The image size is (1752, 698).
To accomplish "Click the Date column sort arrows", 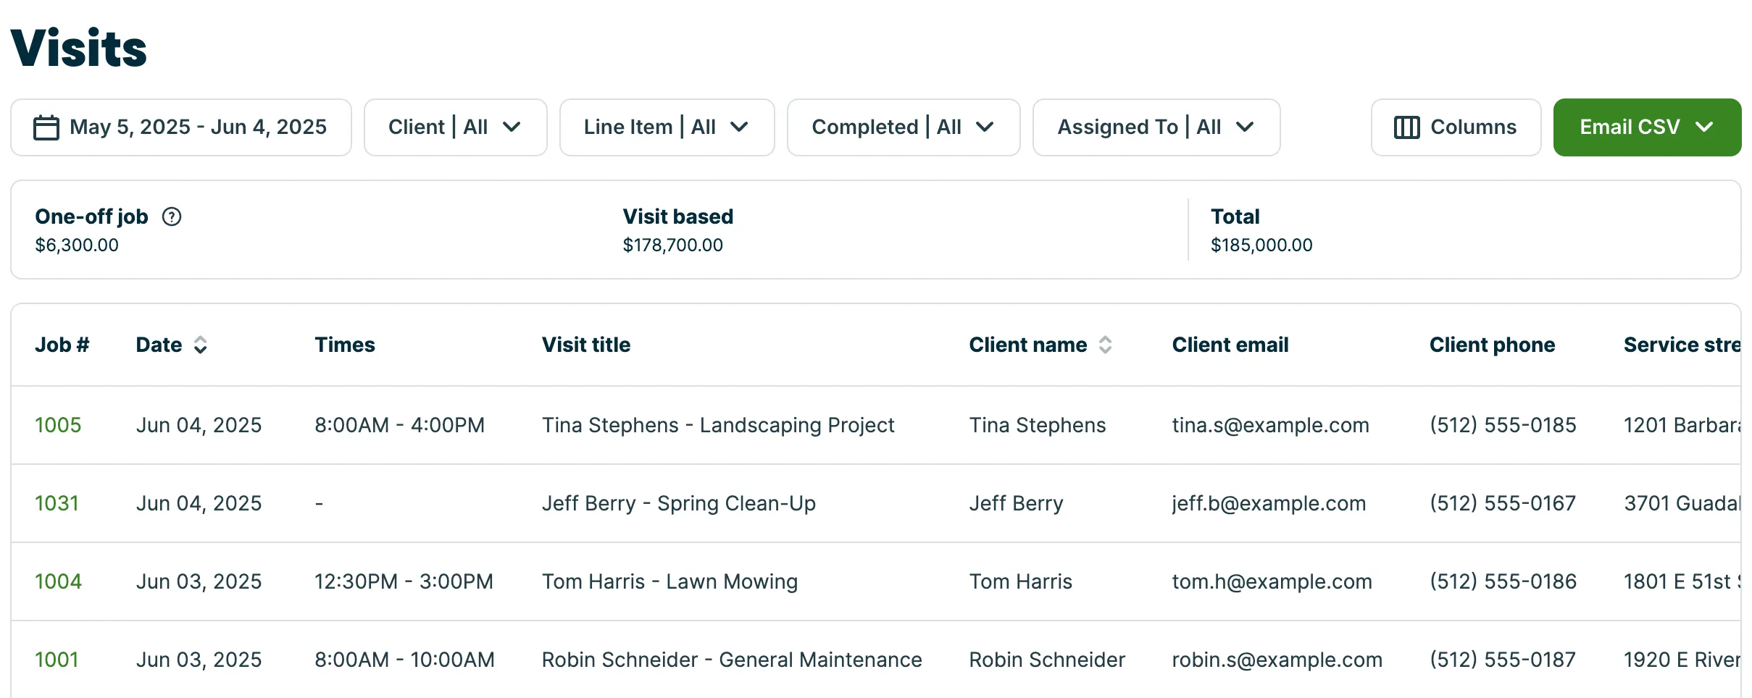I will click(201, 345).
